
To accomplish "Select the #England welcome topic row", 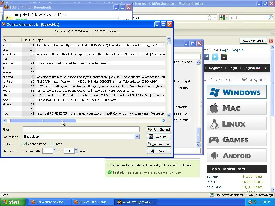I will point(84,86).
